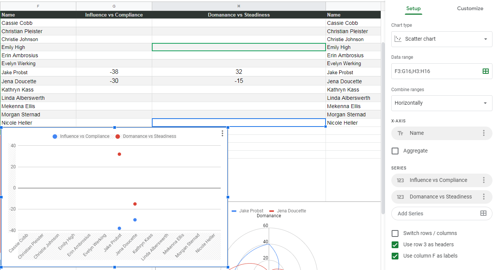
Task: Select Cassie Cobb in column F
Action: pos(38,23)
